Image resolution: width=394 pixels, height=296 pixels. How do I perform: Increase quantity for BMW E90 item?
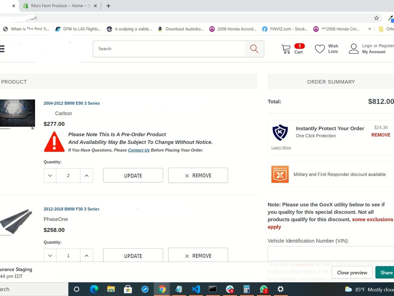click(86, 176)
